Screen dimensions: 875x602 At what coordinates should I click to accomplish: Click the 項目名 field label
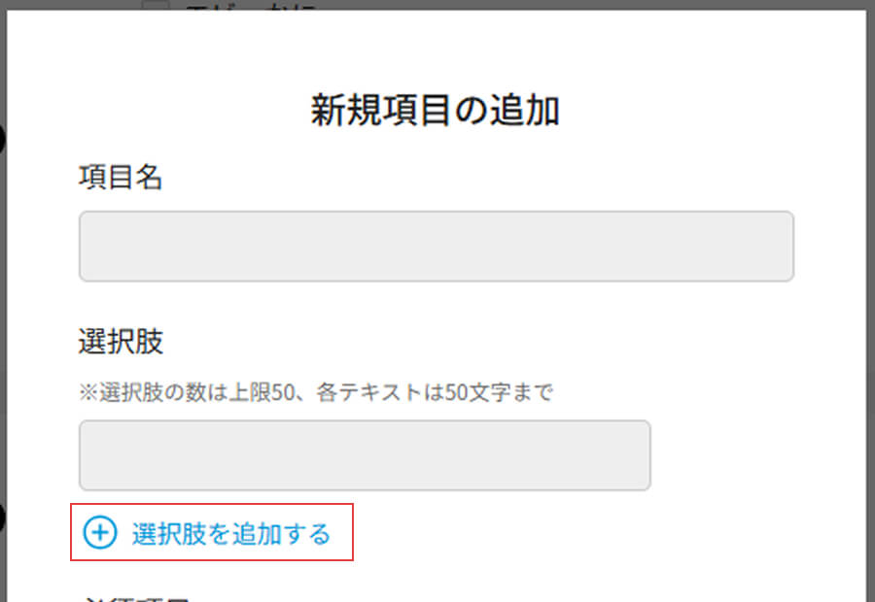121,178
